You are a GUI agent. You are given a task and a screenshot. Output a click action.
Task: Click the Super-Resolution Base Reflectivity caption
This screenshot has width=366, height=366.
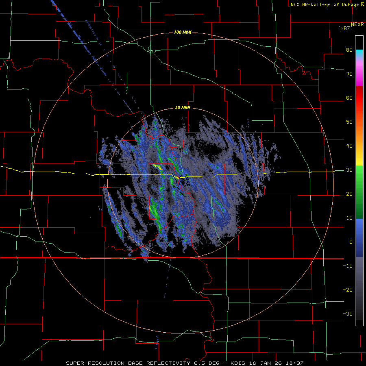[184, 363]
